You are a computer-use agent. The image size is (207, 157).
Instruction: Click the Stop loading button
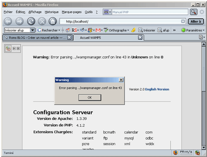[x=42, y=22]
